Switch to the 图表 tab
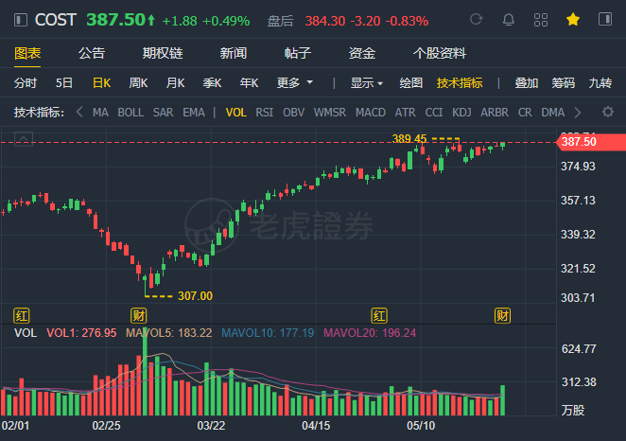This screenshot has width=626, height=441. click(27, 53)
